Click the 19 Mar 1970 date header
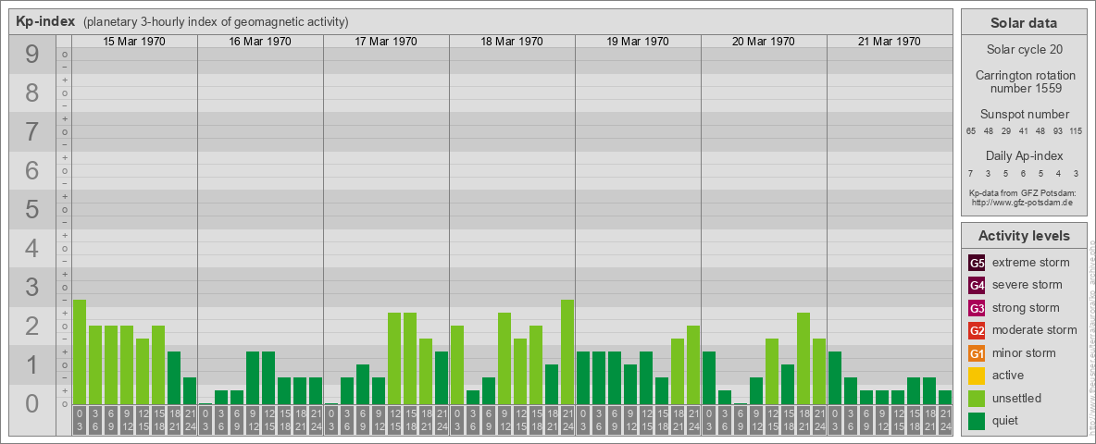This screenshot has width=1096, height=444. tap(638, 42)
